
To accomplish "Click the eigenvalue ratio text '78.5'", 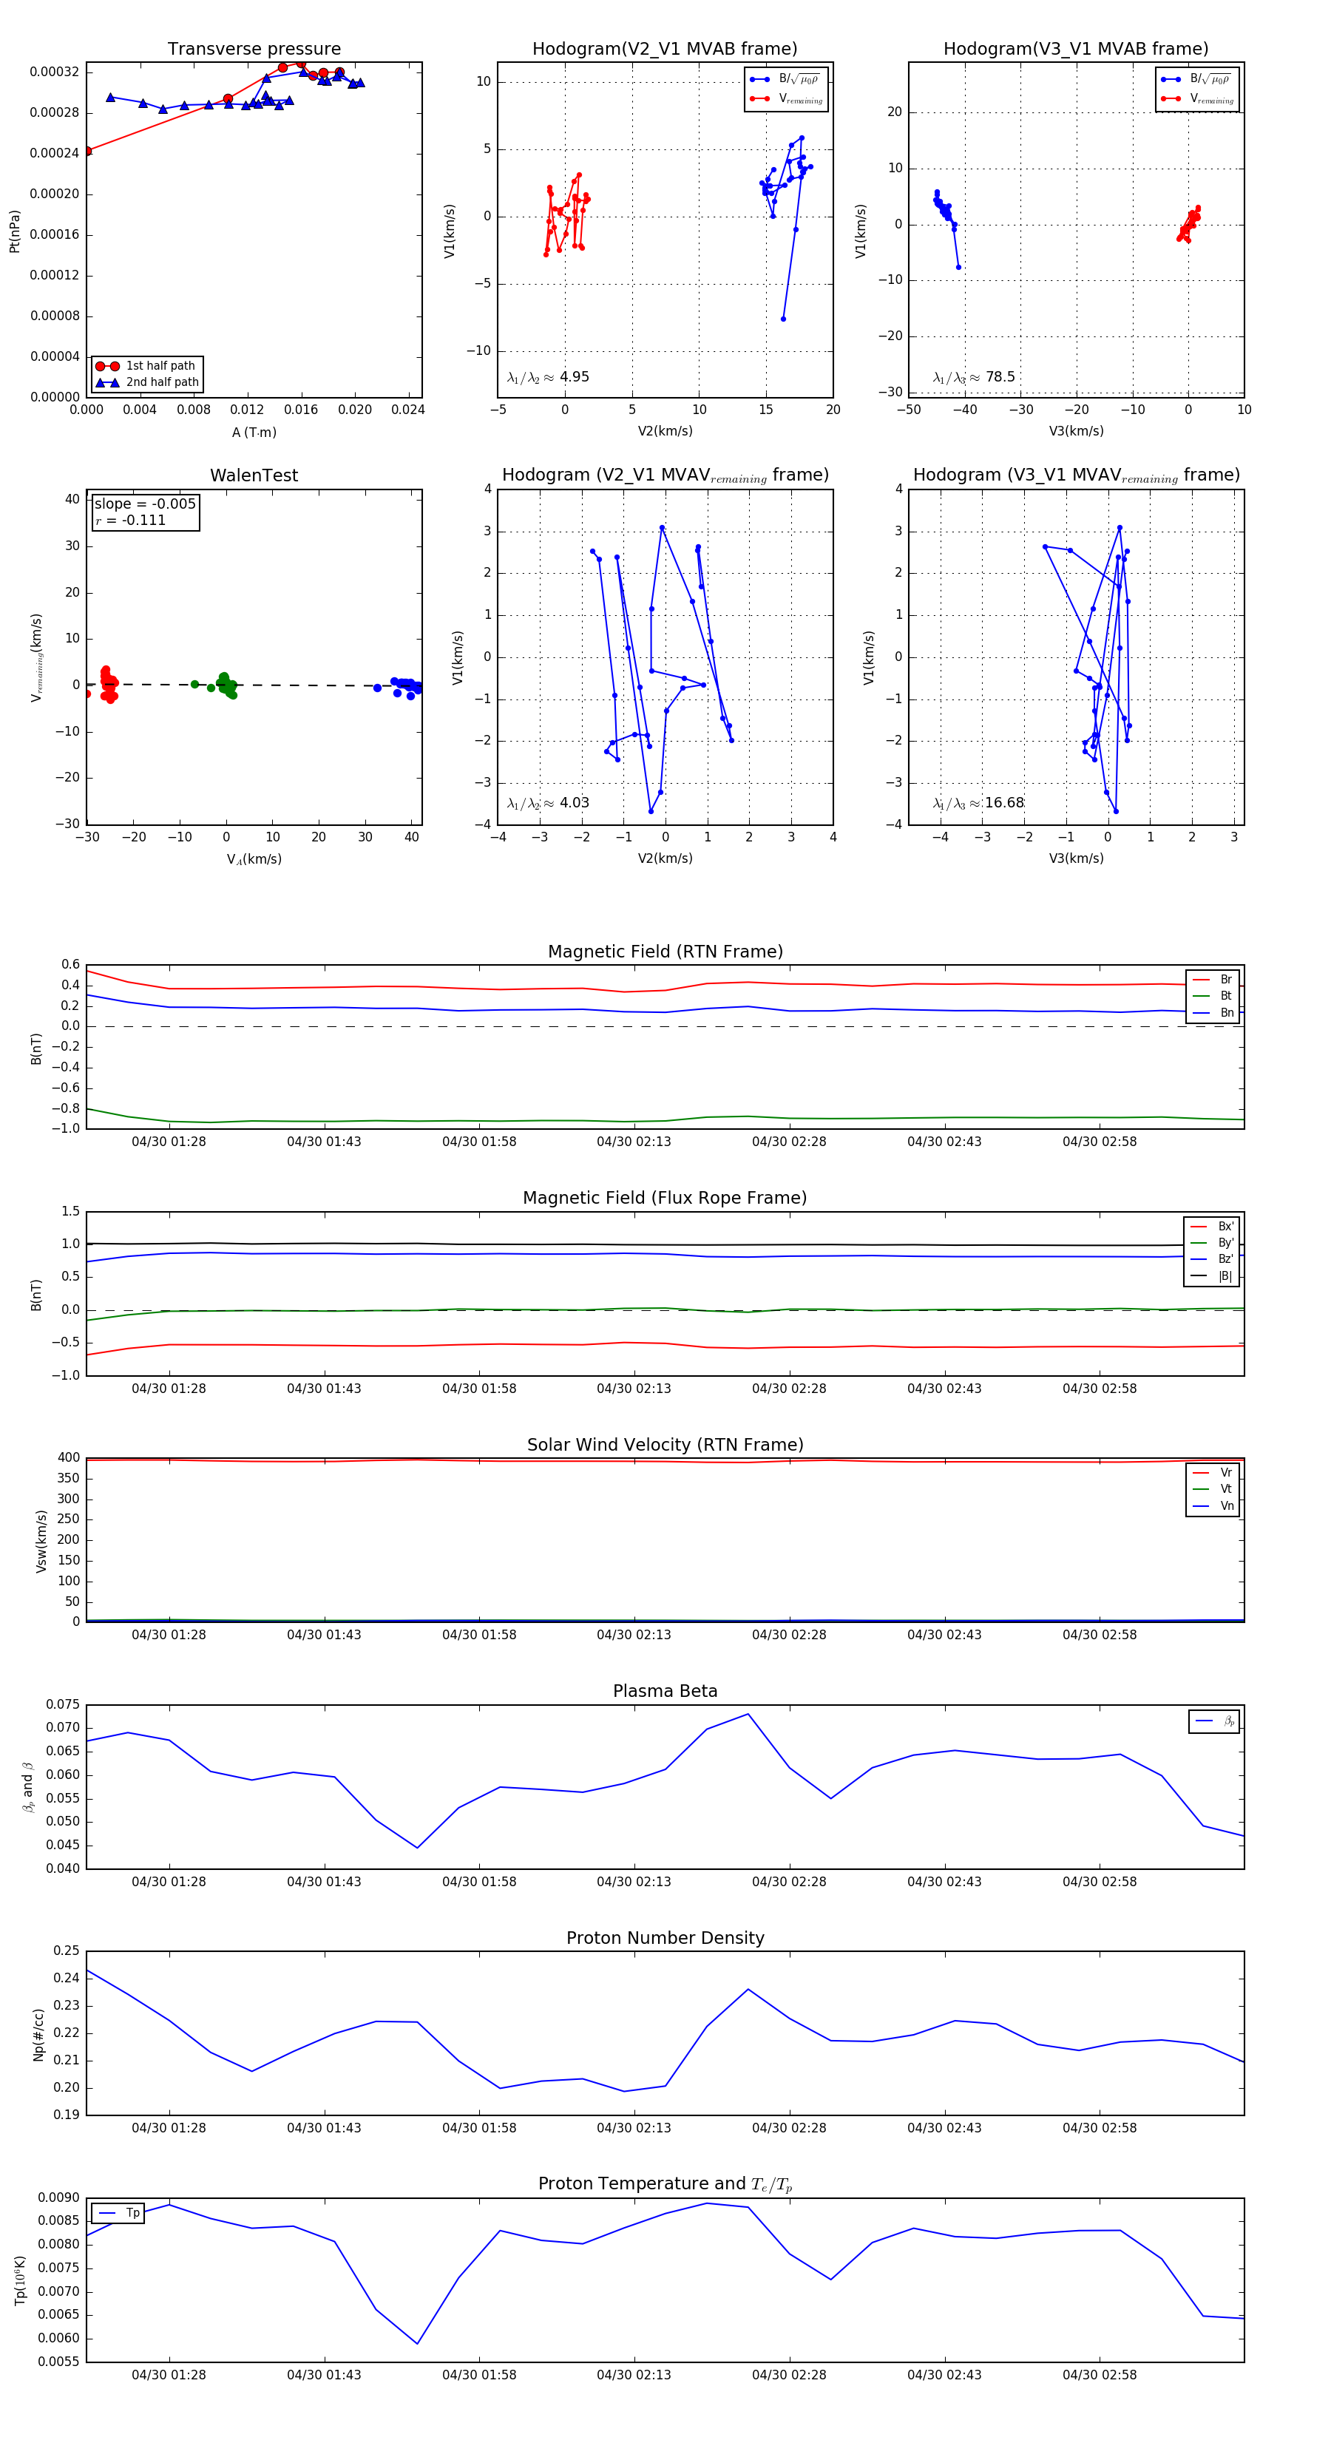I will 1000,377.
